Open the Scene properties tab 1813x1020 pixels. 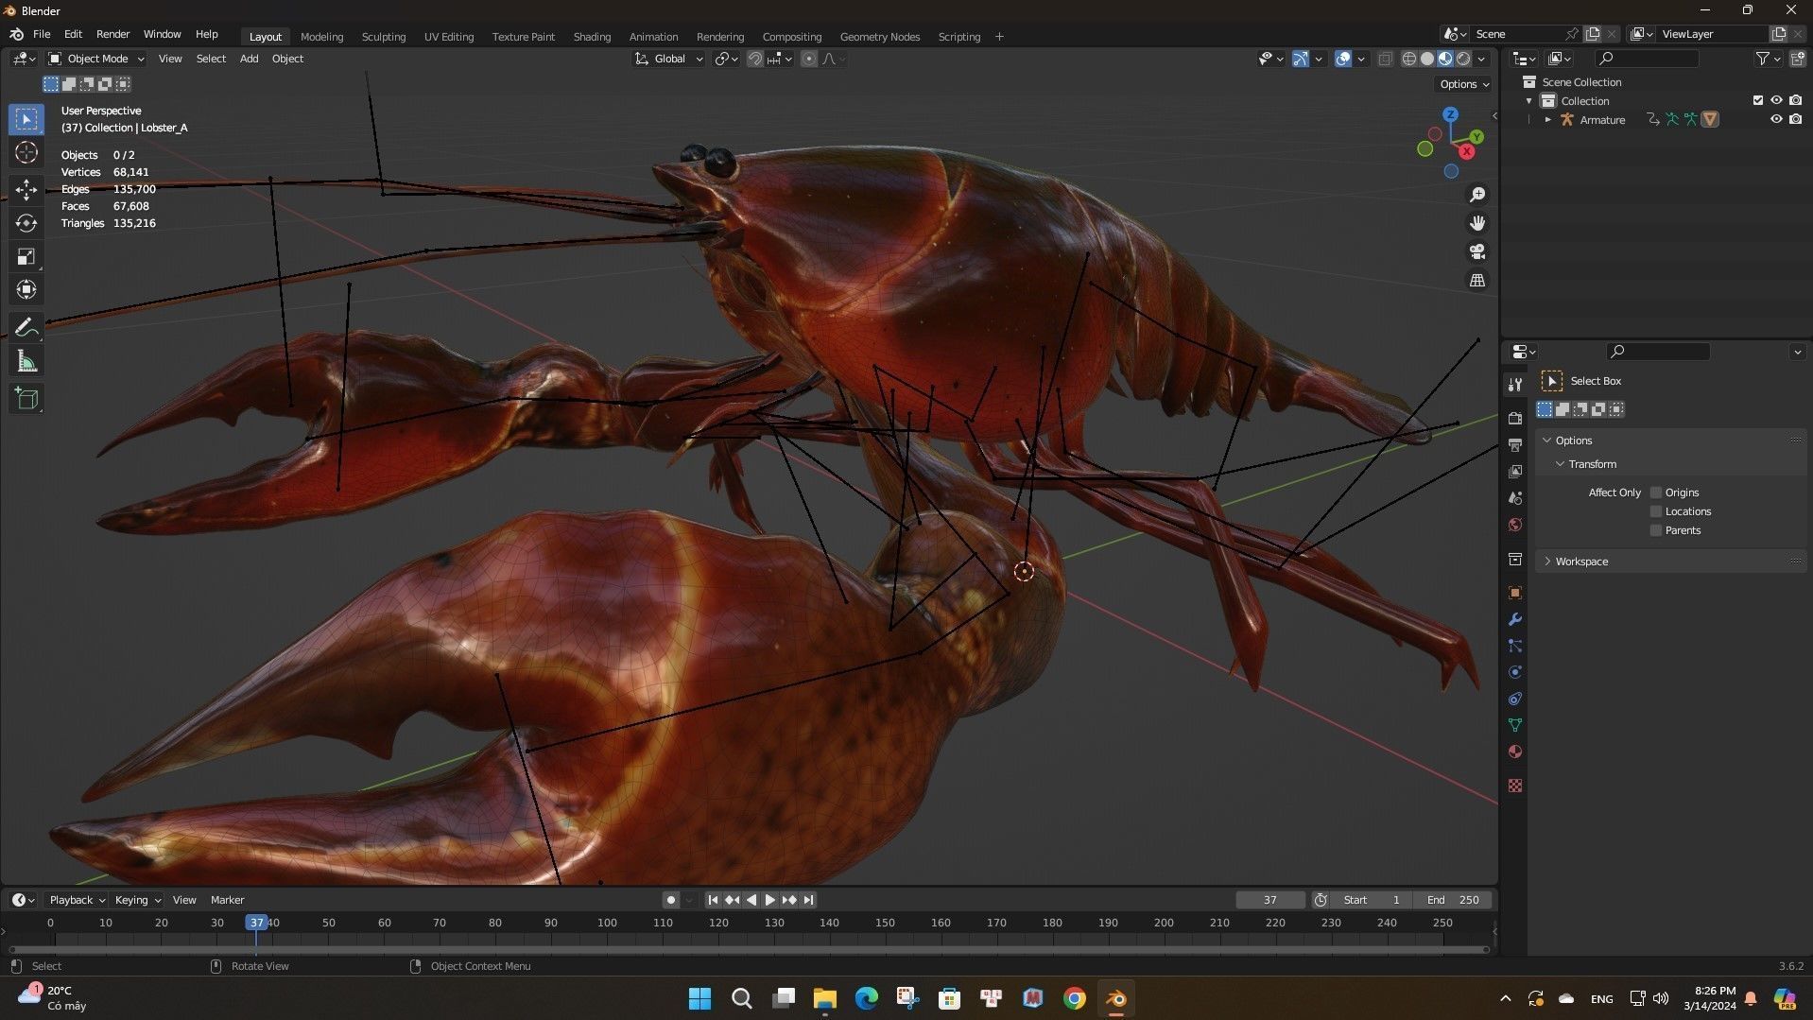(x=1515, y=497)
